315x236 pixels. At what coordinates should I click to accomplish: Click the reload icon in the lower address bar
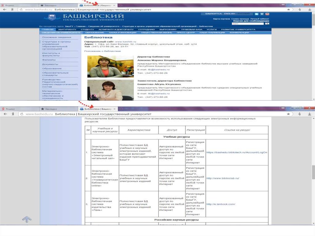point(21,114)
